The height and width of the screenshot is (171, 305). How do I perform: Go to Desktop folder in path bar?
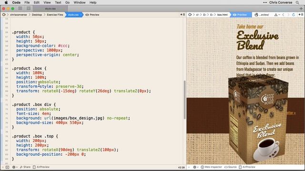point(37,15)
